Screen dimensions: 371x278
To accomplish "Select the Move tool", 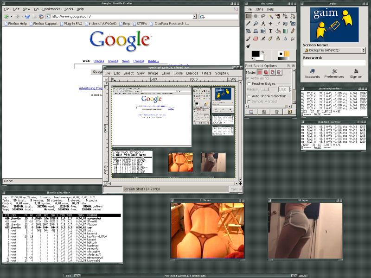I will (x=270, y=24).
